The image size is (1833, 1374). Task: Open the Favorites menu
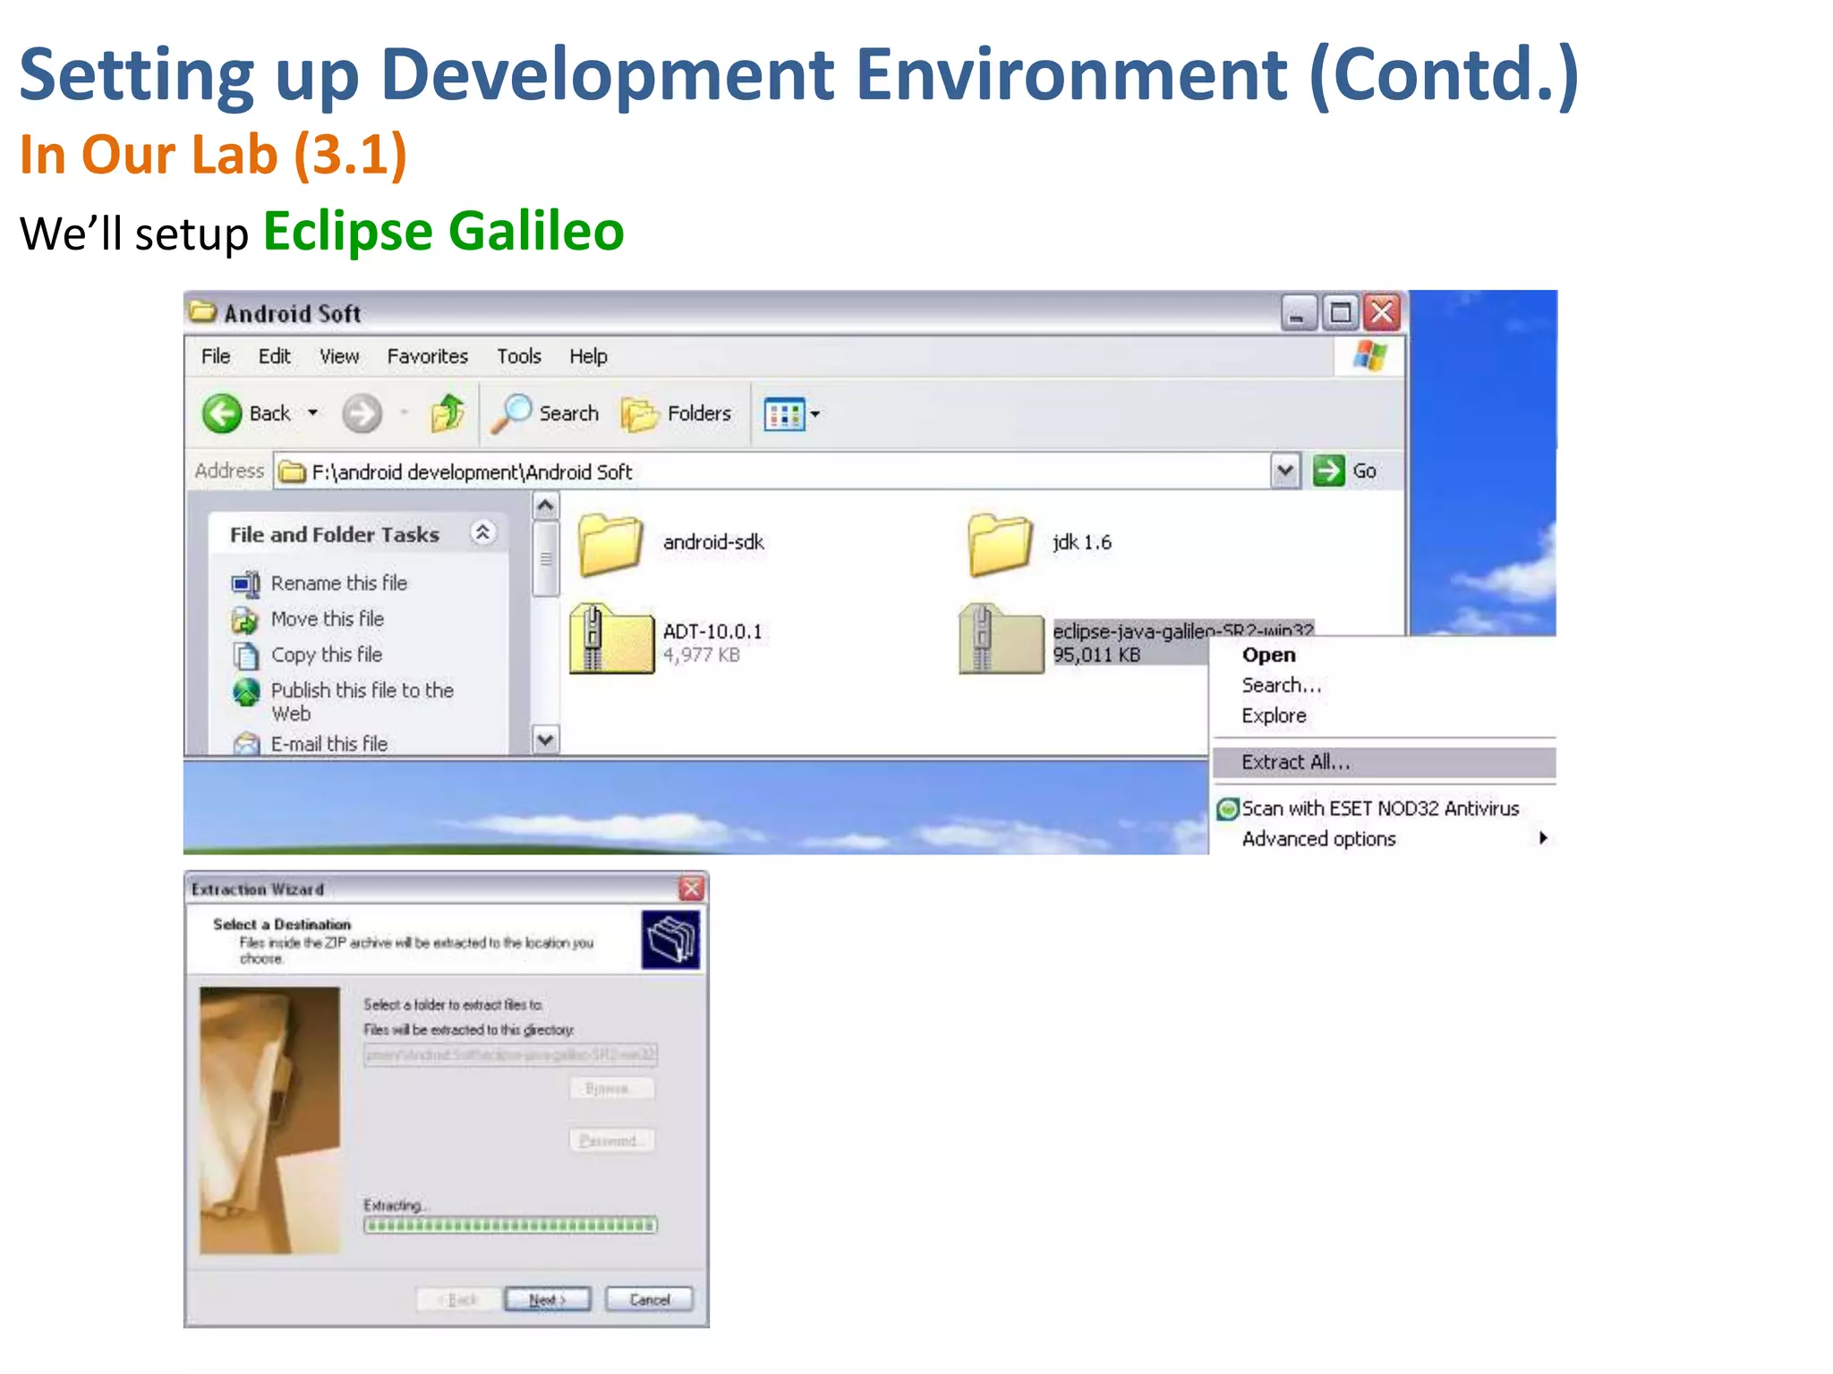coord(427,356)
